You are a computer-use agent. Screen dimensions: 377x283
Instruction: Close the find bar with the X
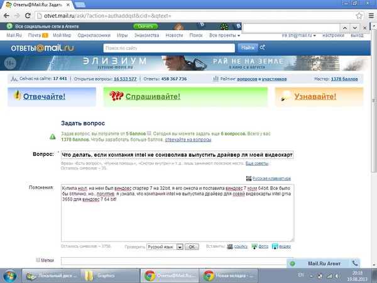364,28
